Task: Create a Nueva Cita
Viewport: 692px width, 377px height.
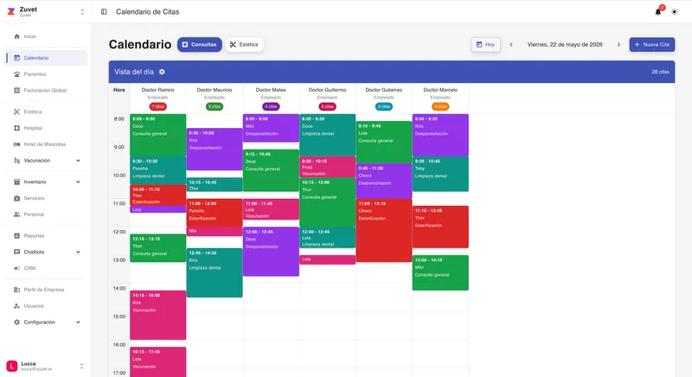Action: tap(652, 45)
